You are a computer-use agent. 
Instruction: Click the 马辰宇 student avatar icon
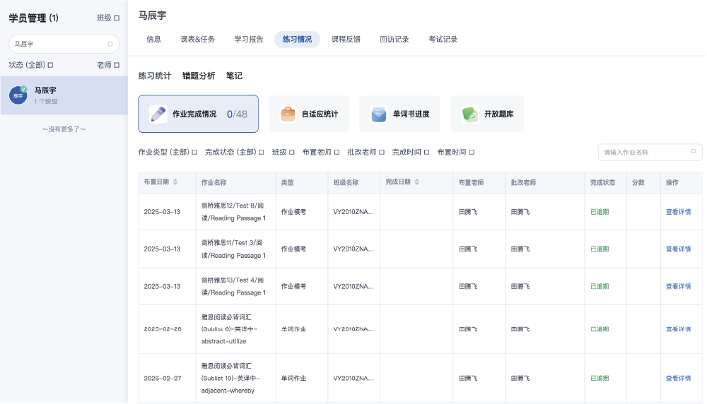(18, 95)
